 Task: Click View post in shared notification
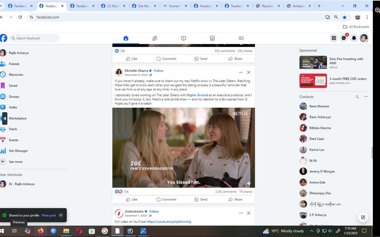[49, 215]
